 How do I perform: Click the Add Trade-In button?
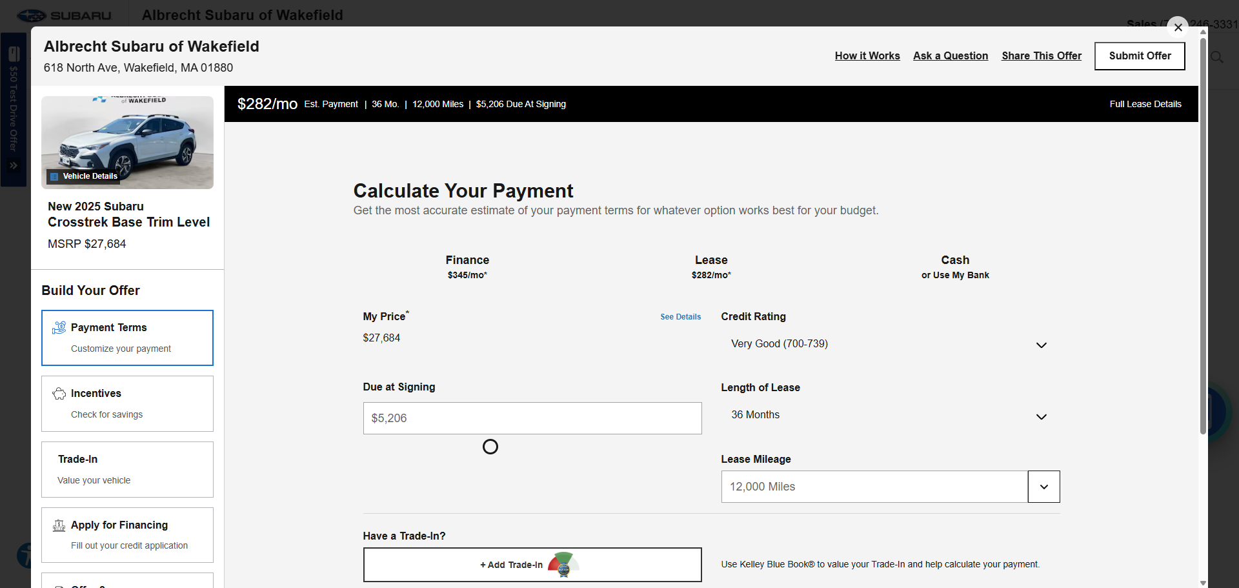click(x=532, y=565)
